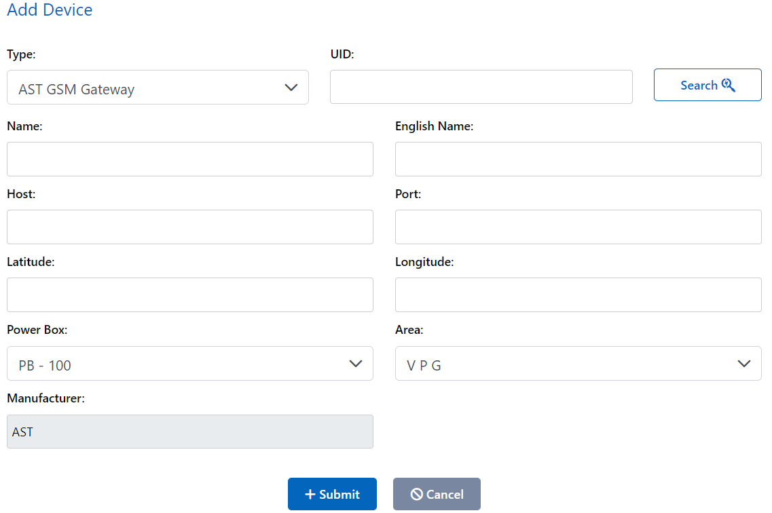Expand the PB - 100 power box selector
This screenshot has height=513, width=772.
(x=189, y=364)
